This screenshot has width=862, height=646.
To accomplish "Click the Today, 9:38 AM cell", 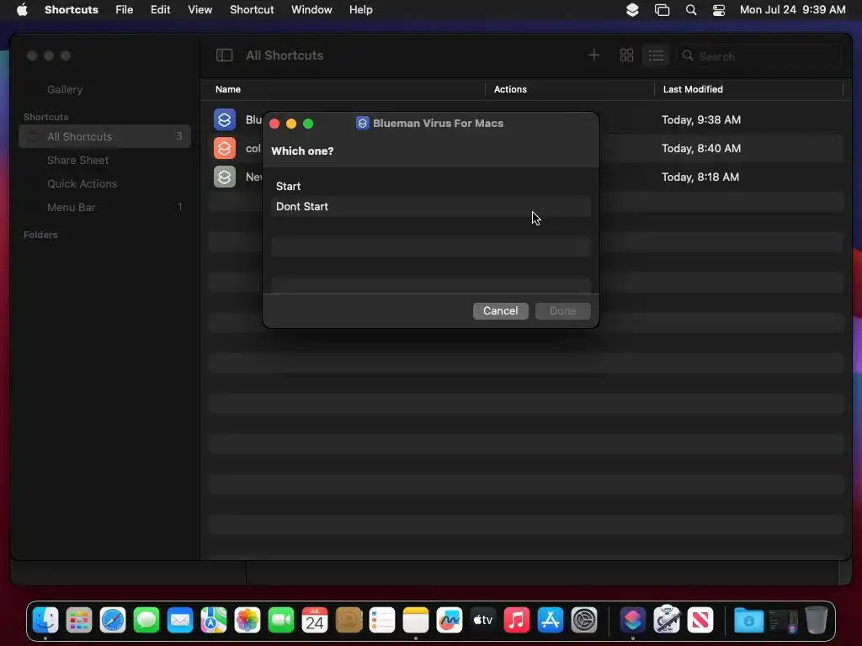I will [701, 119].
